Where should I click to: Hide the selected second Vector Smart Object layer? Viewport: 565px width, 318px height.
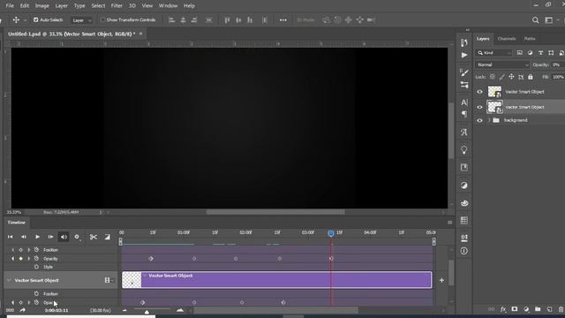click(479, 107)
